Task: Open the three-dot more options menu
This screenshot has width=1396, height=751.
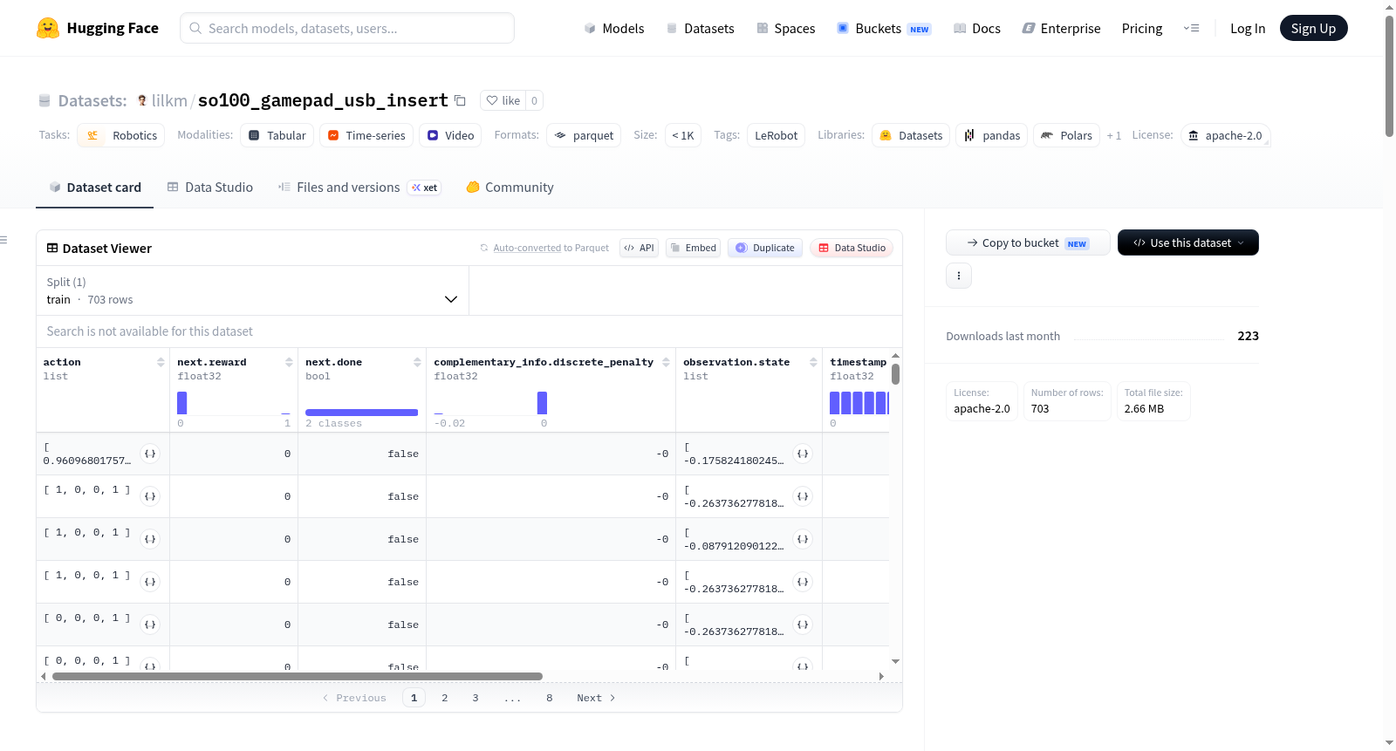Action: point(959,276)
